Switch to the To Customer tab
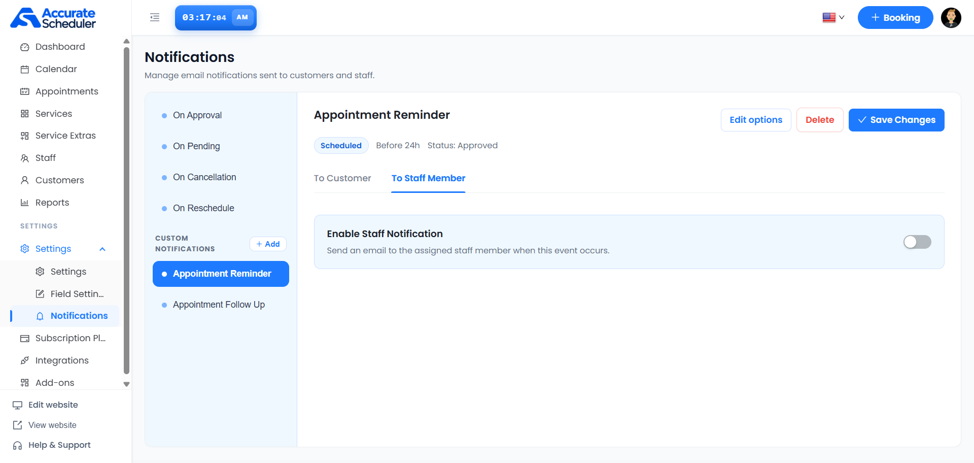 (x=342, y=178)
